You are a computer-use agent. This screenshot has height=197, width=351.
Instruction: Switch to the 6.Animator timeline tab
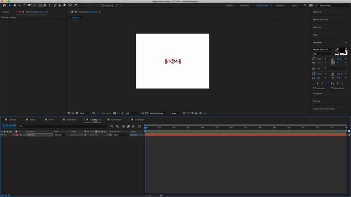(116, 120)
